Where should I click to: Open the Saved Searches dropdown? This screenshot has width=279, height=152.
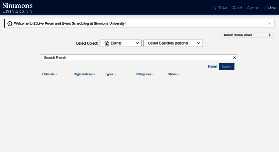tap(173, 43)
